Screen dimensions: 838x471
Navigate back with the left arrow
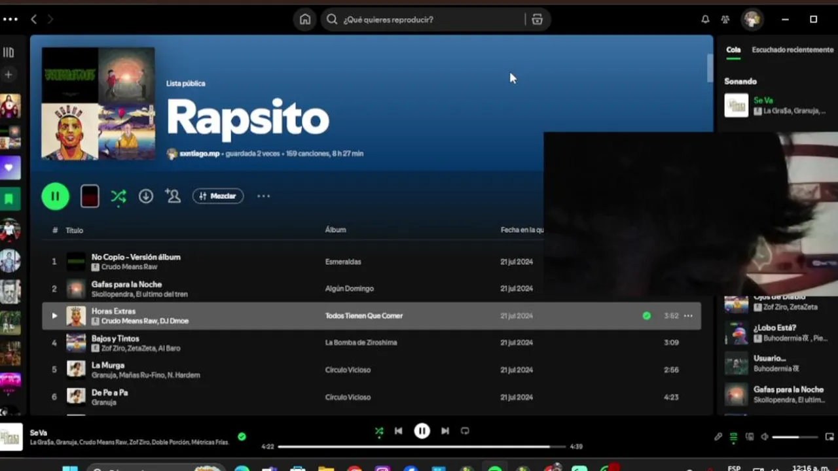tap(34, 20)
